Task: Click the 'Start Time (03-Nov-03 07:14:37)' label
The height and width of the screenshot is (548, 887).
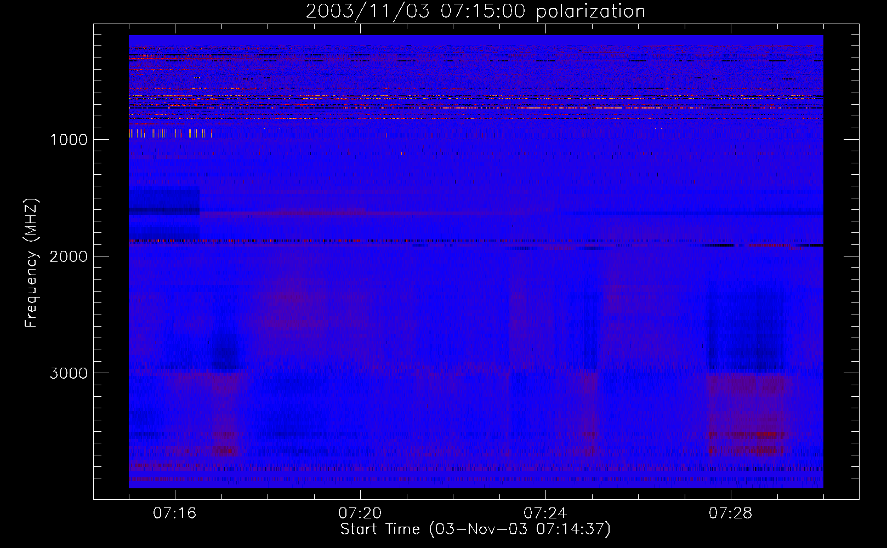Action: (x=475, y=529)
